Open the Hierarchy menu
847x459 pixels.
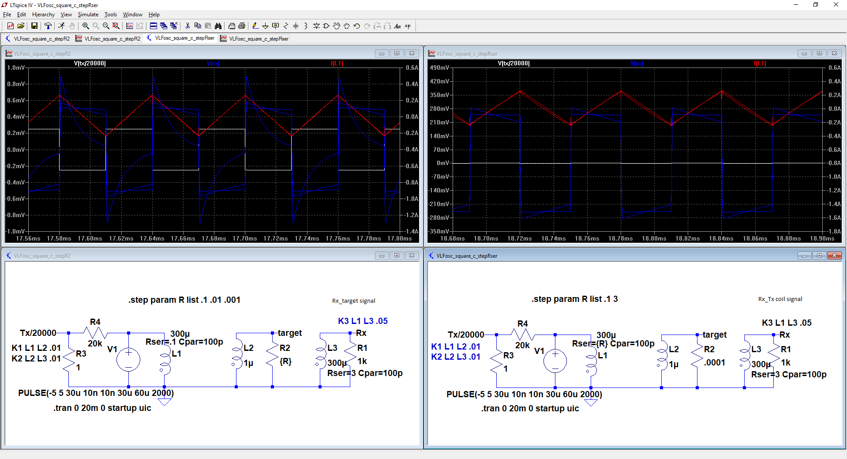43,15
